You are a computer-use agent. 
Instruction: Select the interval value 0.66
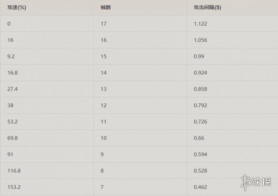point(199,138)
